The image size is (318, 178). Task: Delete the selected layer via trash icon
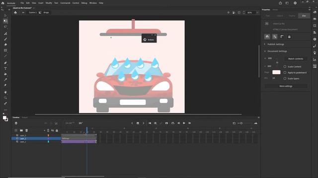tap(26, 131)
